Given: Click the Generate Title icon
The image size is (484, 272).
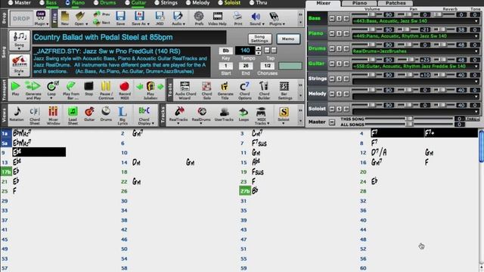Looking at the screenshot, I should point(225,90).
